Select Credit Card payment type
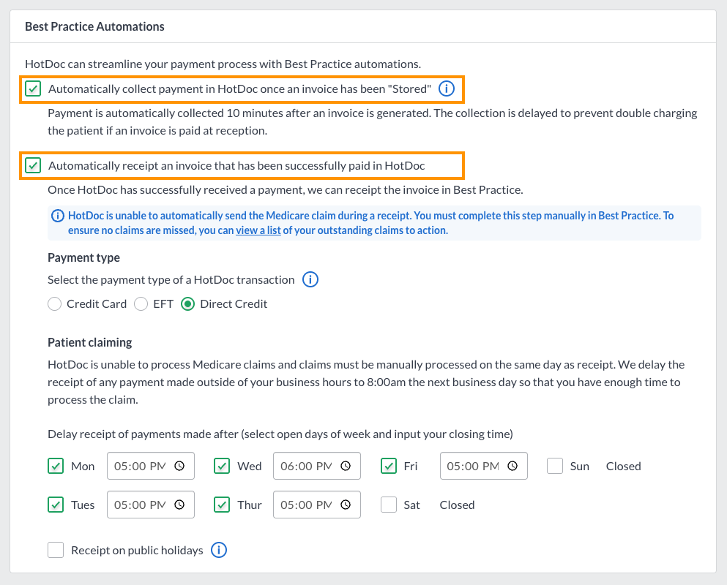 point(55,304)
